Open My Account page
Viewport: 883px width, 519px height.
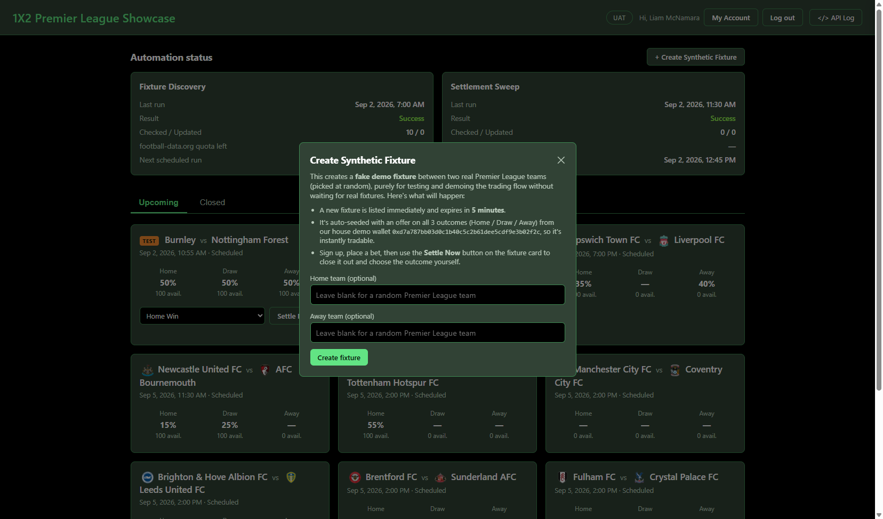pyautogui.click(x=731, y=18)
